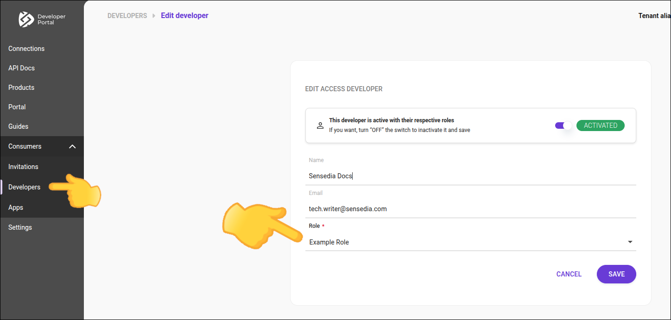Screen dimensions: 671x320
Task: Select Invitations under Consumers
Action: coord(24,166)
